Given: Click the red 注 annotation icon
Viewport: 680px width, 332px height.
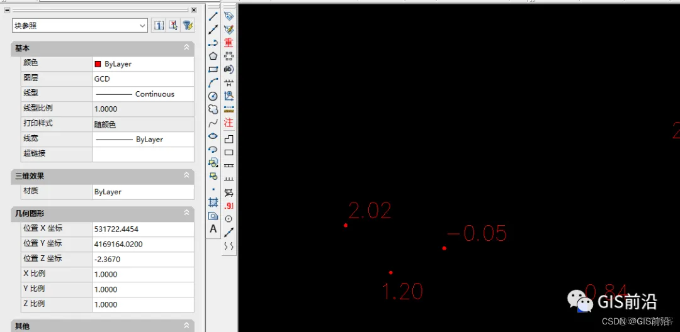Looking at the screenshot, I should (229, 123).
